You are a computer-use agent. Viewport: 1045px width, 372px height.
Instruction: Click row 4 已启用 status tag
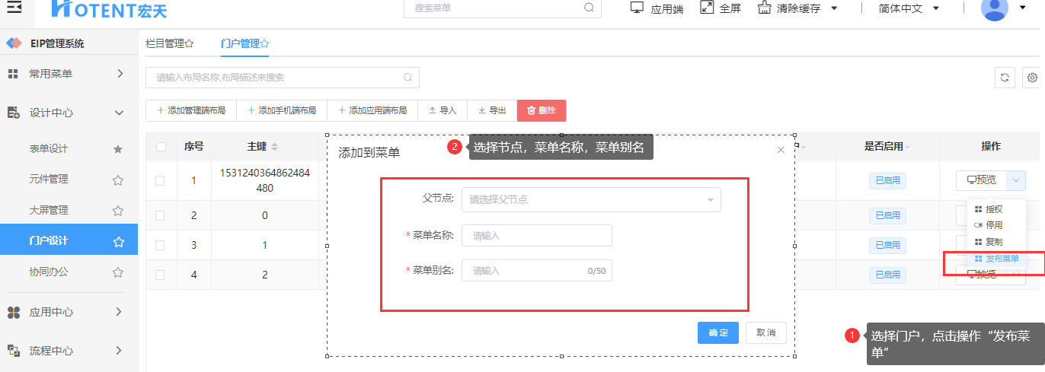point(887,275)
